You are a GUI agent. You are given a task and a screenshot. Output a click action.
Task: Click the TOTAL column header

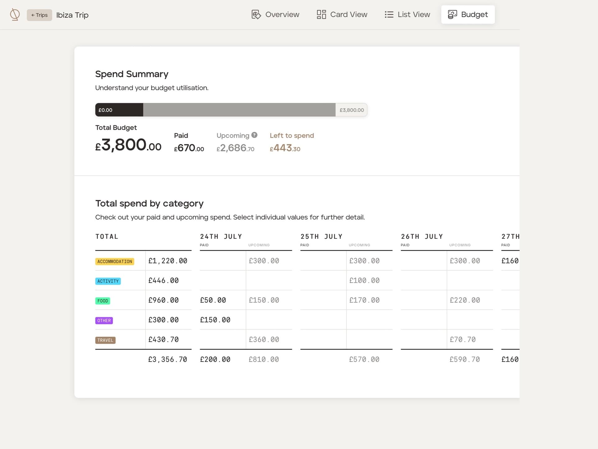tap(107, 237)
